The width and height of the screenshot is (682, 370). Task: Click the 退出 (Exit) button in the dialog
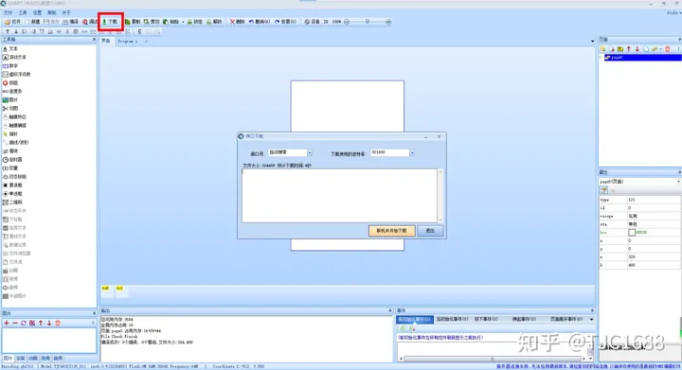[430, 231]
